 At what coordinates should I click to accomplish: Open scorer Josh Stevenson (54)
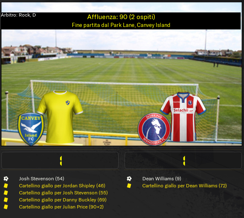click(41, 179)
